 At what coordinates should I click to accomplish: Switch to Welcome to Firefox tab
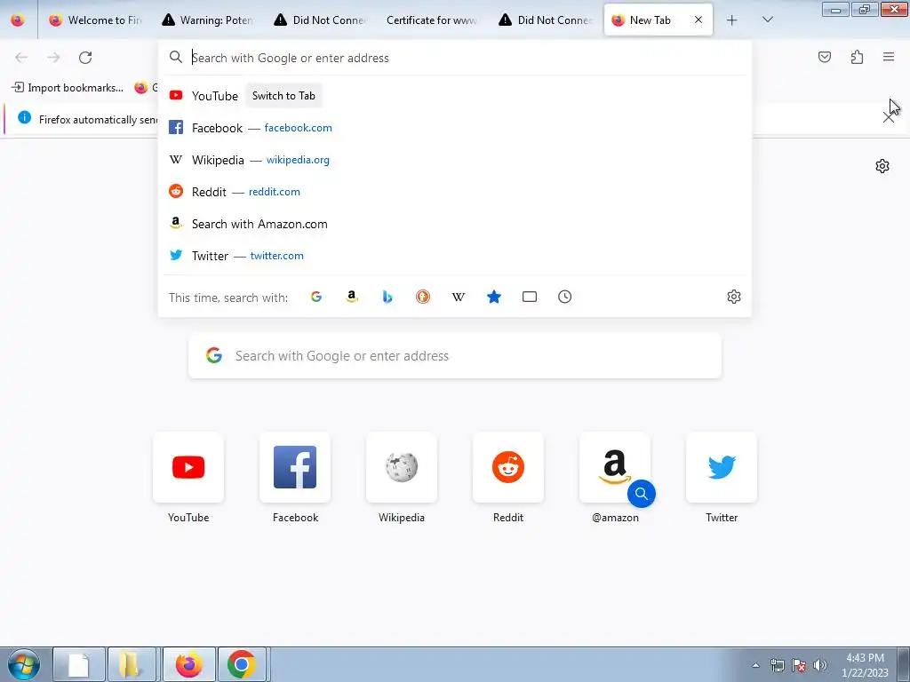pos(95,20)
